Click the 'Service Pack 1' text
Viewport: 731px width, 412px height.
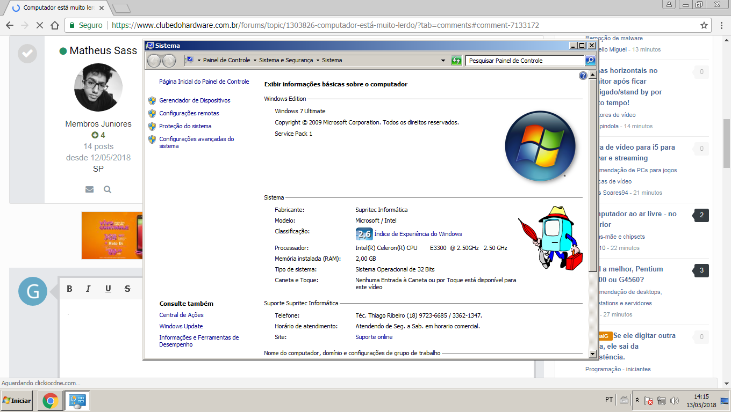click(x=293, y=134)
